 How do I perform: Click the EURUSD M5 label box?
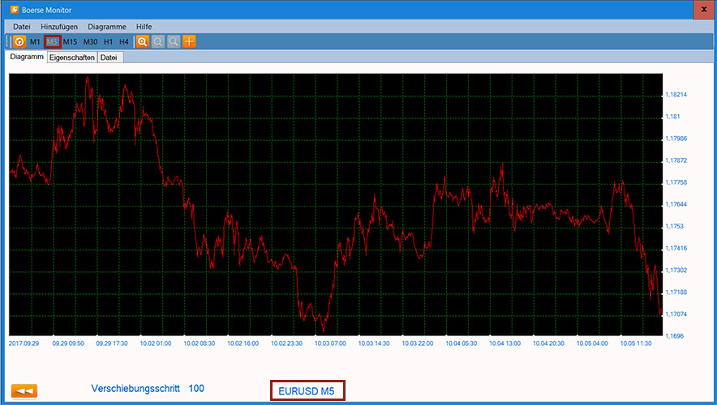[x=307, y=391]
